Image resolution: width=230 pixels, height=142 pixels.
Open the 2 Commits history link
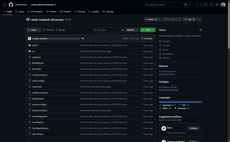[147, 39]
